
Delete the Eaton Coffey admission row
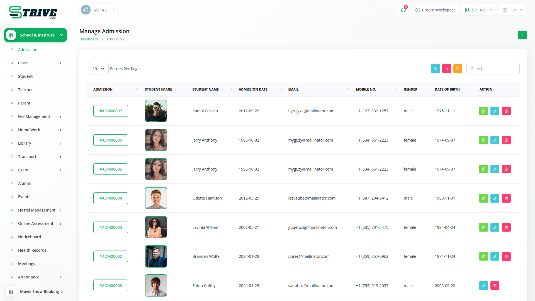pos(495,286)
